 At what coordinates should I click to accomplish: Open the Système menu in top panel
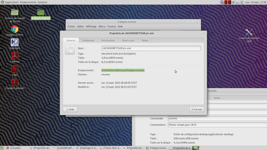click(x=42, y=2)
